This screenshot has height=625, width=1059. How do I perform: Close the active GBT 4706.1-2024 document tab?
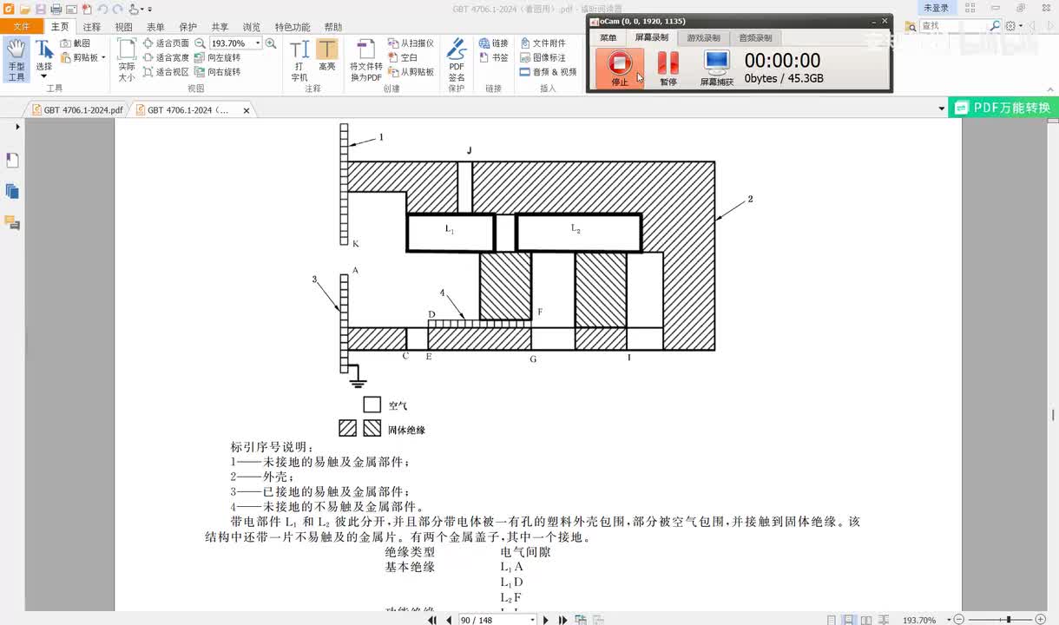(247, 110)
